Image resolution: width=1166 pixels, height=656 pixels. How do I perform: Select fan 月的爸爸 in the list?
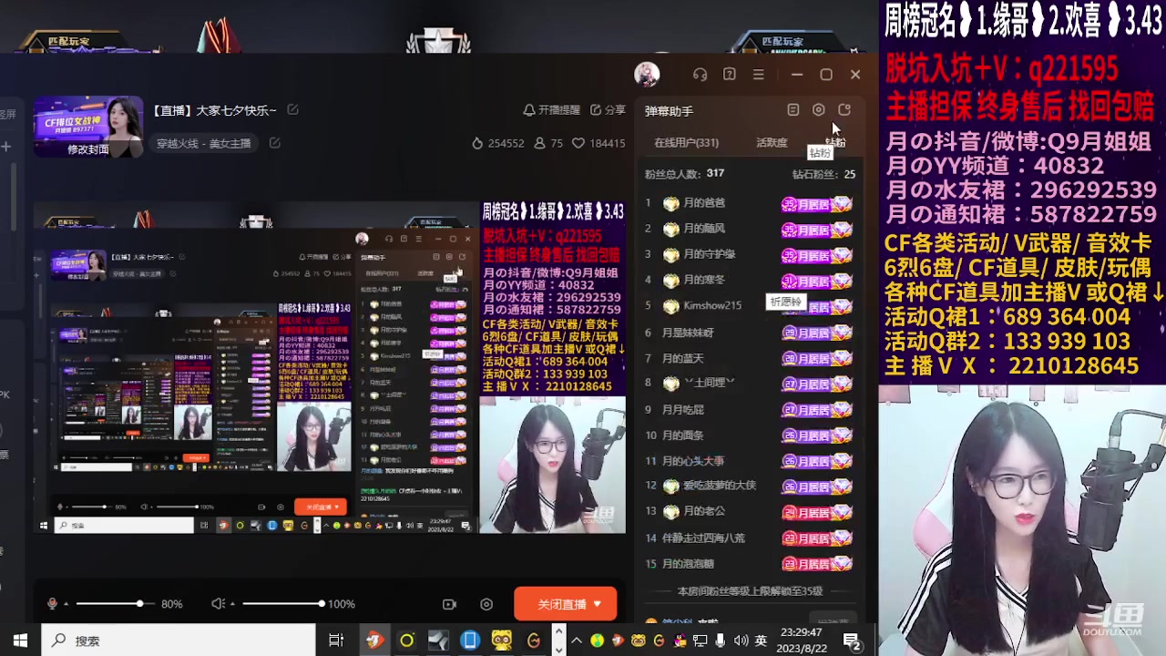[704, 202]
